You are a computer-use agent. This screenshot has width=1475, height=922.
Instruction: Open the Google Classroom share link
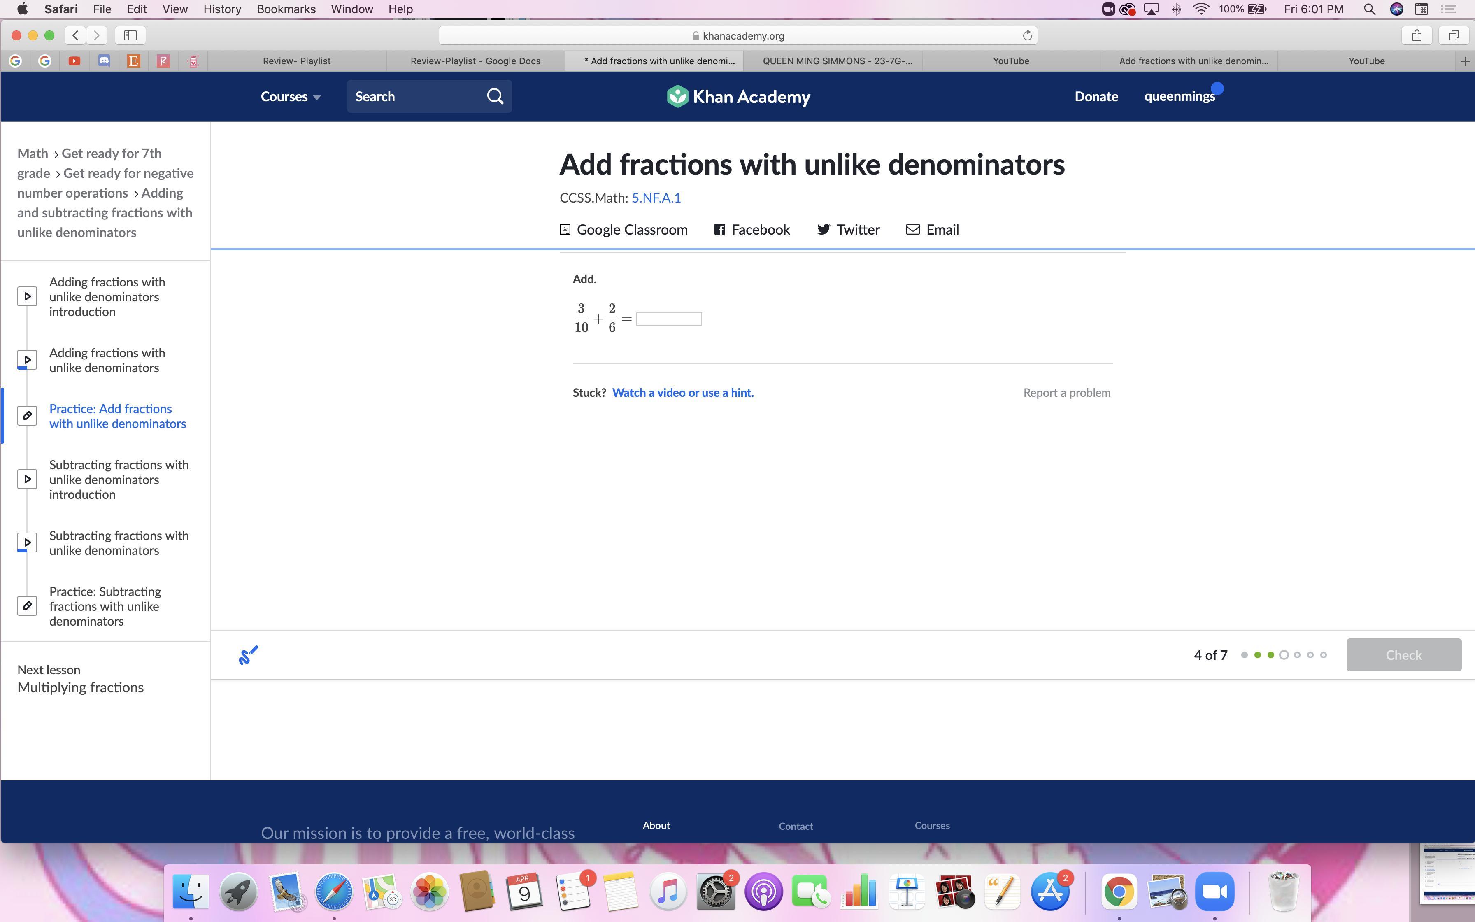[624, 230]
